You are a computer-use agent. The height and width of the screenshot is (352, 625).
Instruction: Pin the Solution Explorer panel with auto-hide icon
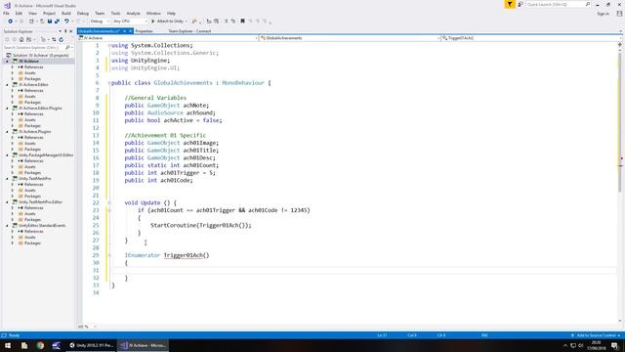tap(65, 31)
